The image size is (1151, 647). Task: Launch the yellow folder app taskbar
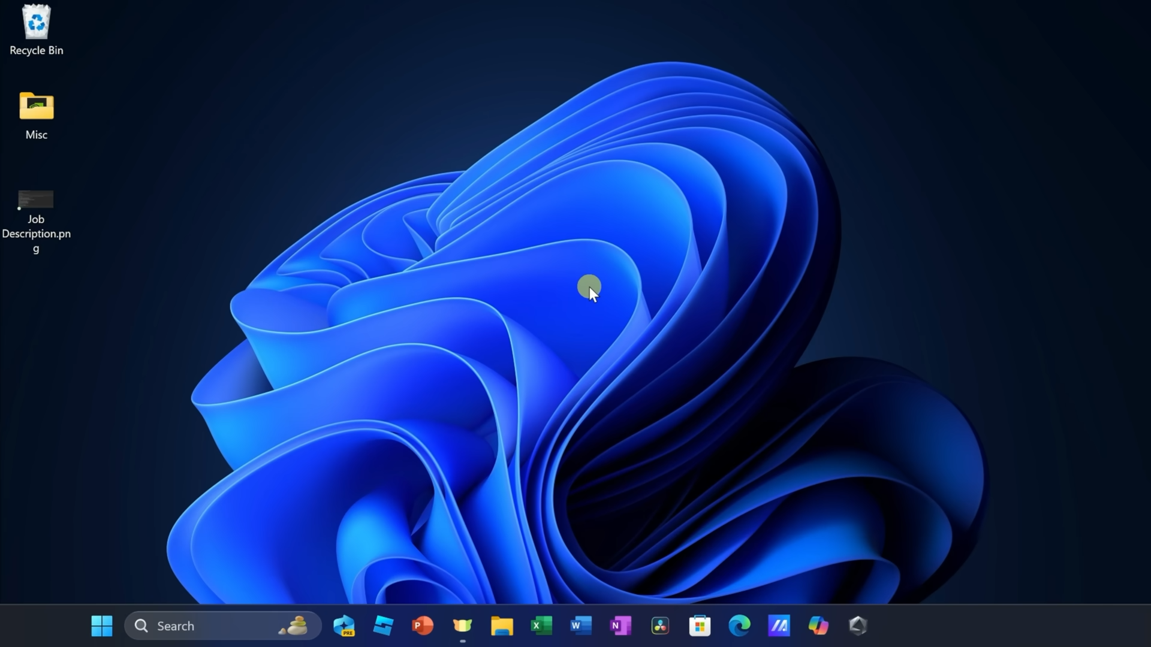click(502, 625)
